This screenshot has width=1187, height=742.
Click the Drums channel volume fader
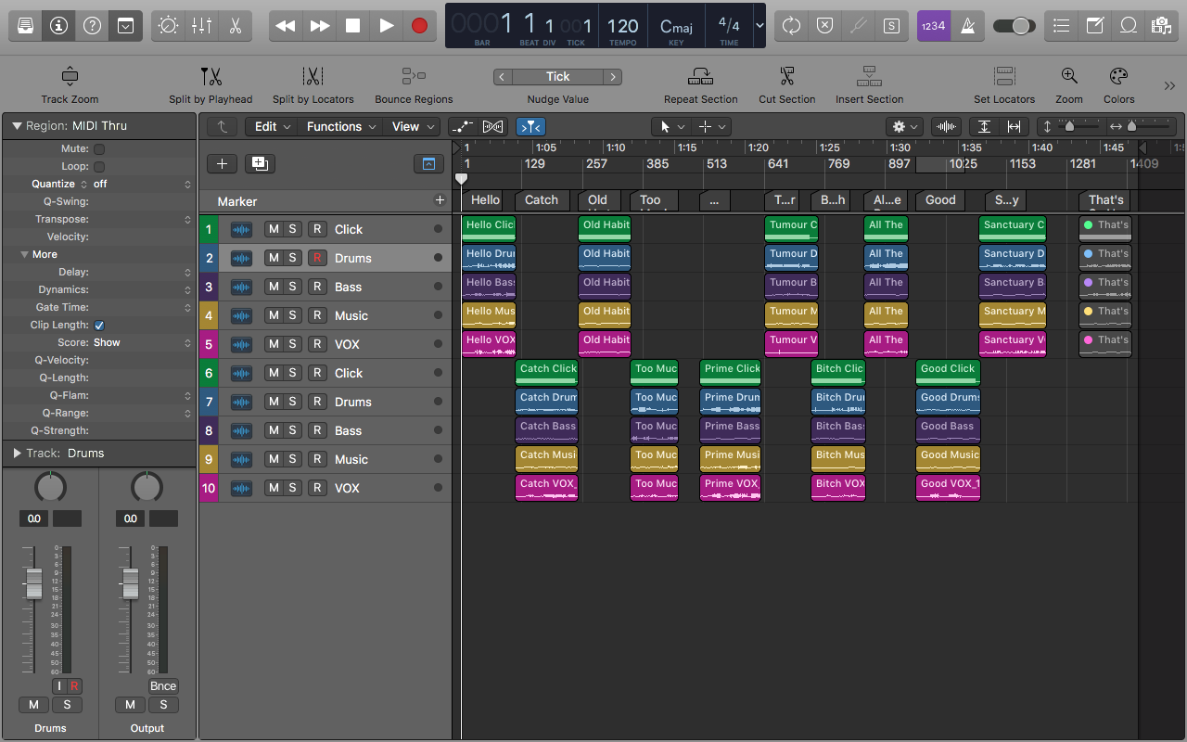(x=34, y=583)
